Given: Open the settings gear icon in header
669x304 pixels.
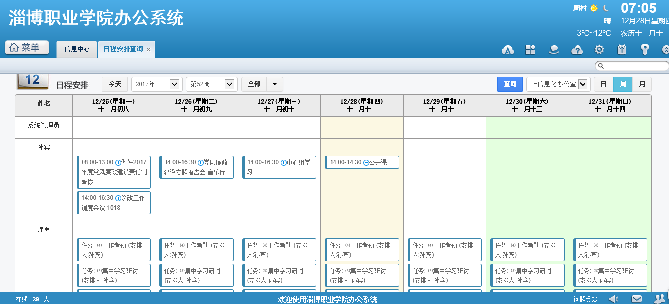Looking at the screenshot, I should [599, 49].
